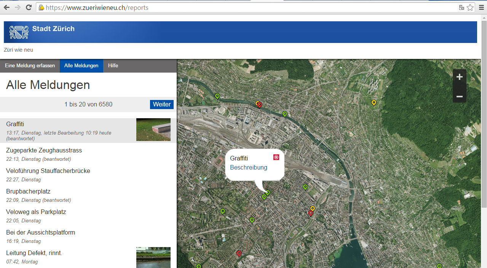Click the red map pin at the bottom
This screenshot has height=268, width=487.
tap(239, 253)
